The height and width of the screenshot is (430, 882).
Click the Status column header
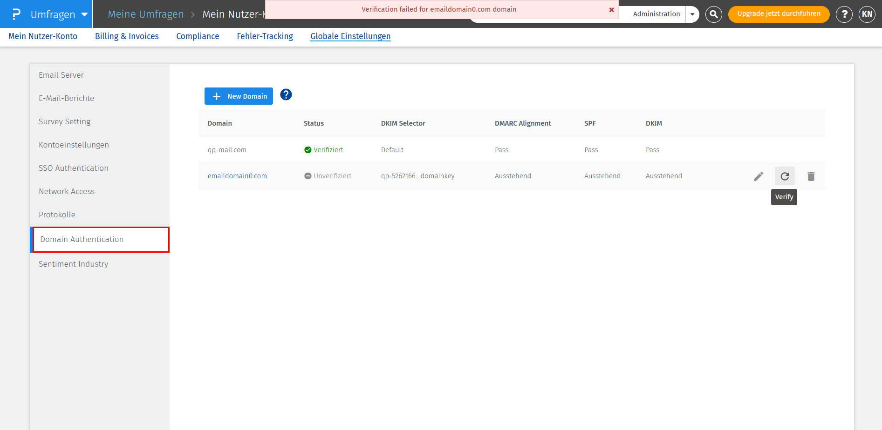[x=314, y=123]
